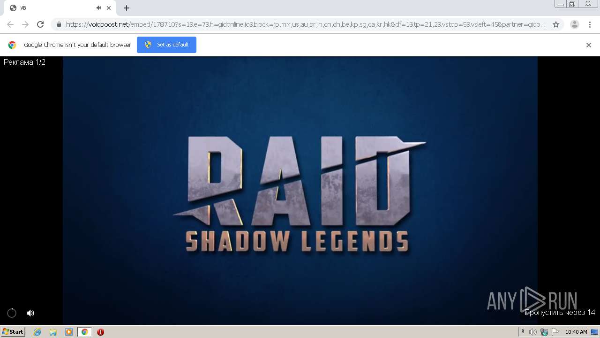Bookmark this page with the star
This screenshot has height=338, width=600.
click(556, 24)
